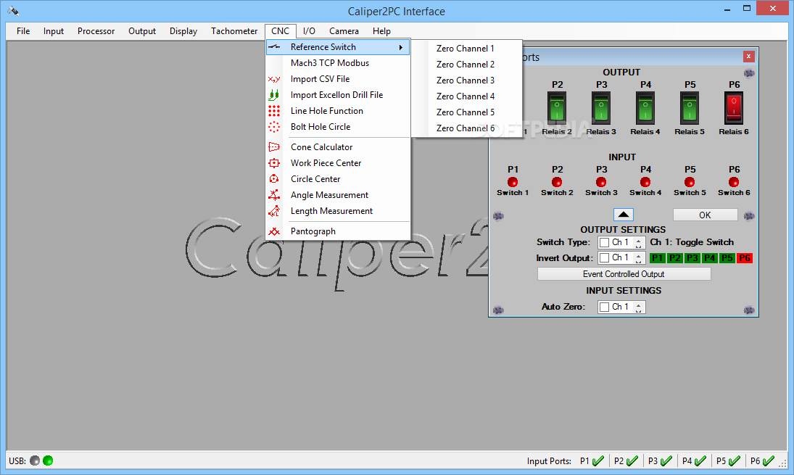Decrease the Auto Zero channel spinner
Viewport: 794px width, 475px height.
639,310
